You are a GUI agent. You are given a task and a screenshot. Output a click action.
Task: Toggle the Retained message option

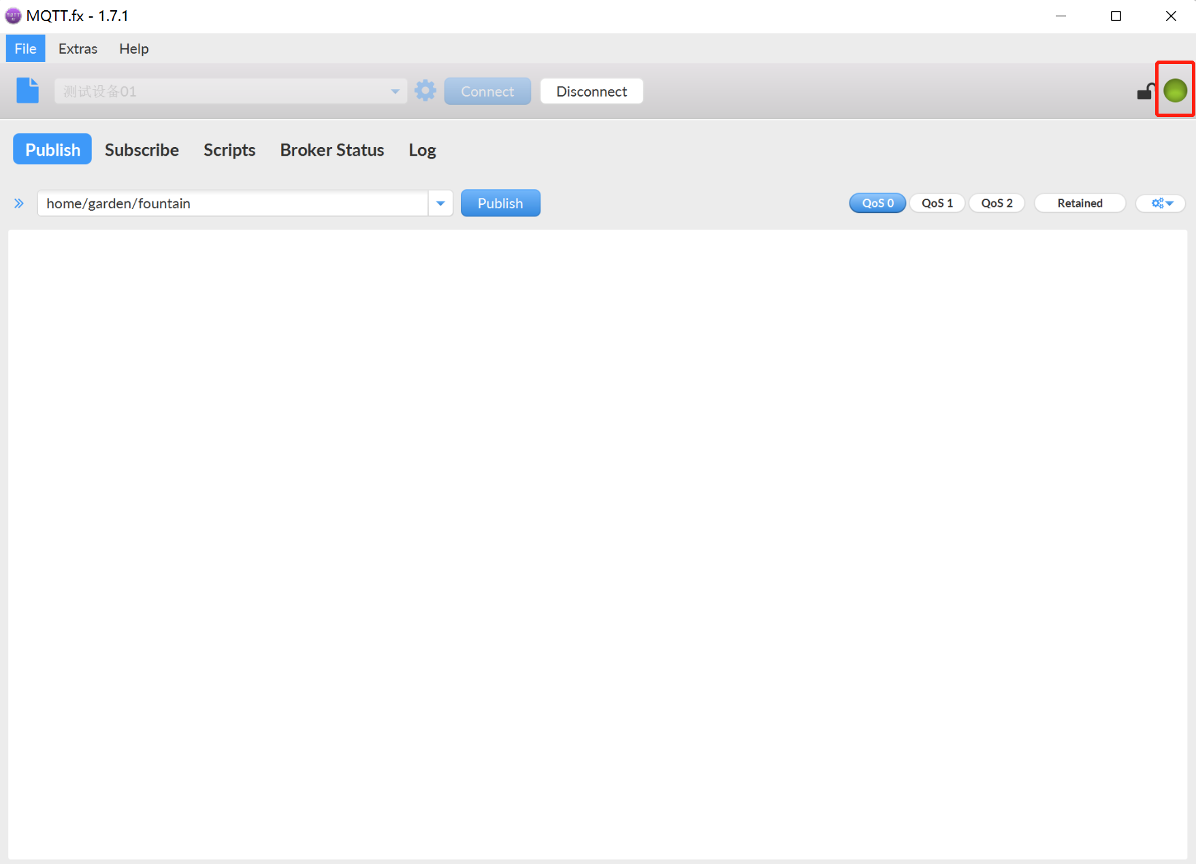1080,203
